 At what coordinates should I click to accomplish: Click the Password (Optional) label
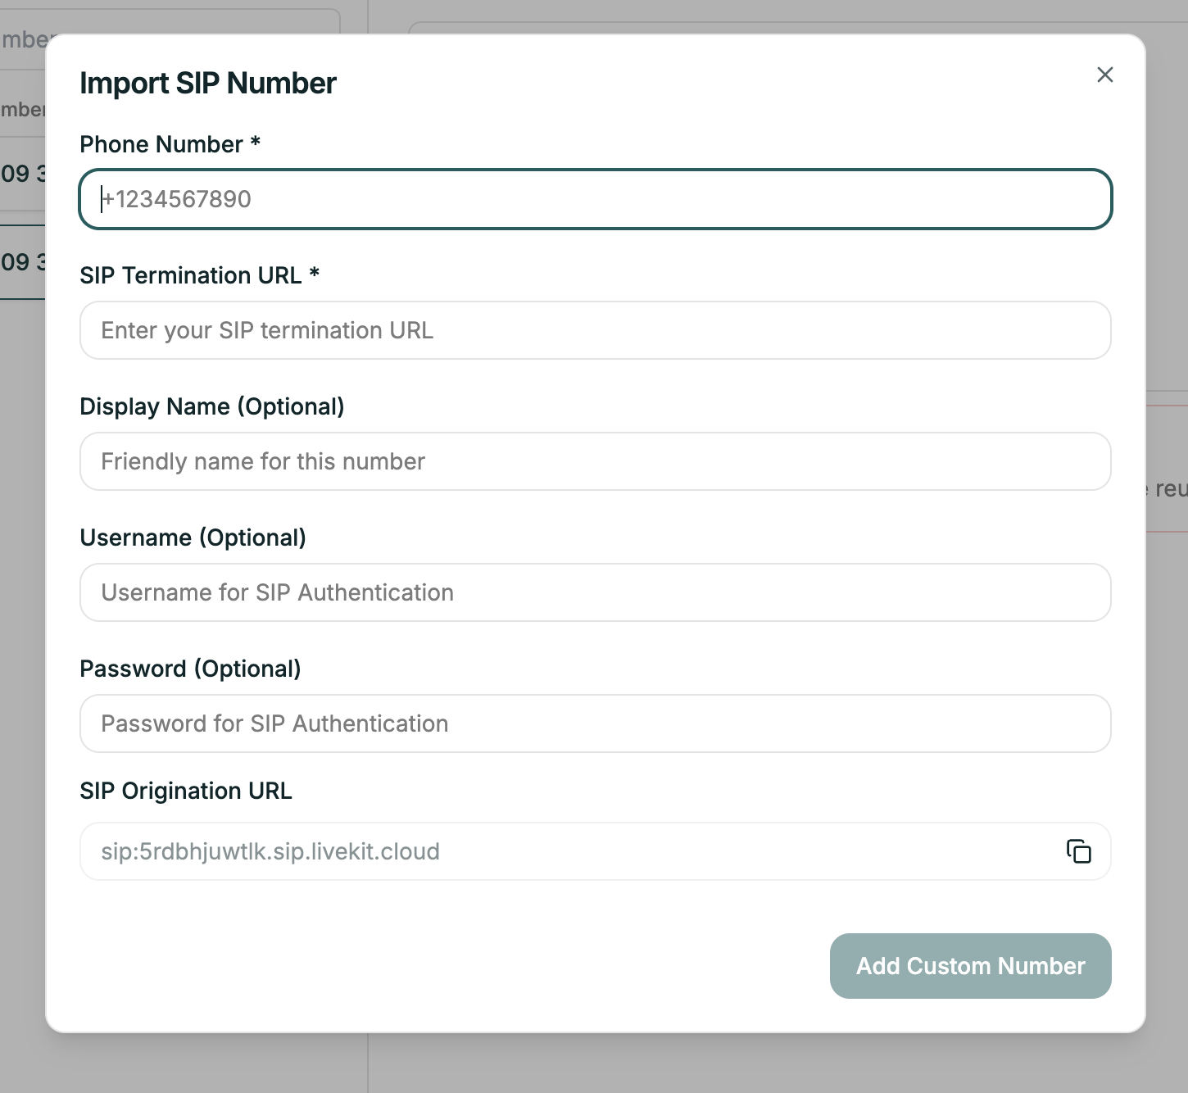click(190, 669)
